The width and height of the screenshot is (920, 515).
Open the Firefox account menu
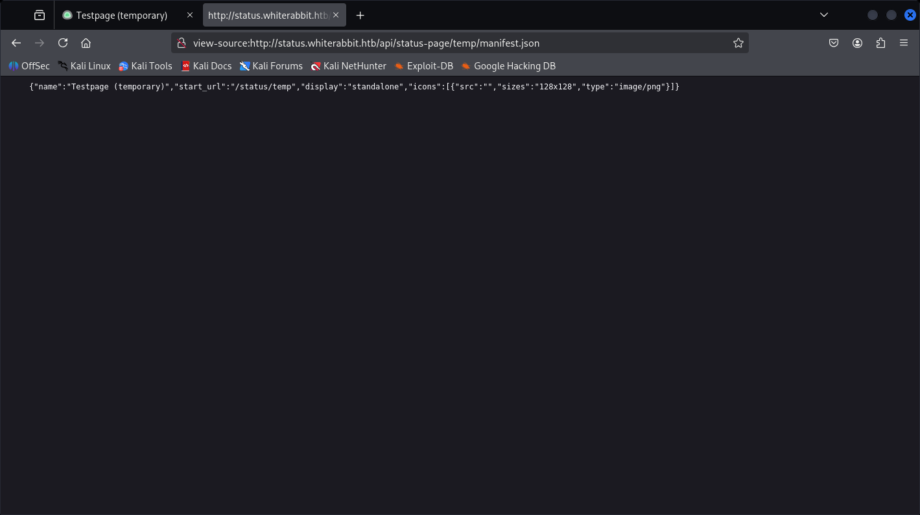coord(857,43)
